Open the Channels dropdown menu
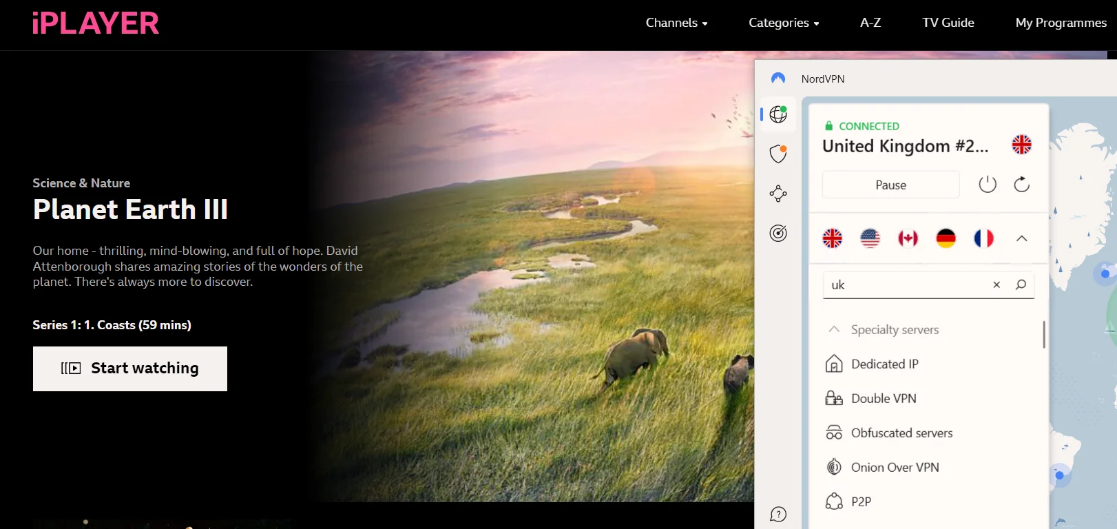 (676, 23)
